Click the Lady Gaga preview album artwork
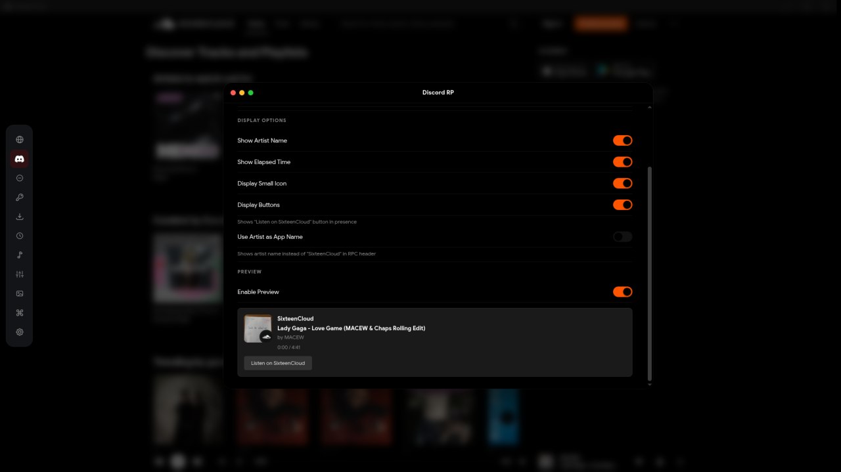 click(258, 328)
